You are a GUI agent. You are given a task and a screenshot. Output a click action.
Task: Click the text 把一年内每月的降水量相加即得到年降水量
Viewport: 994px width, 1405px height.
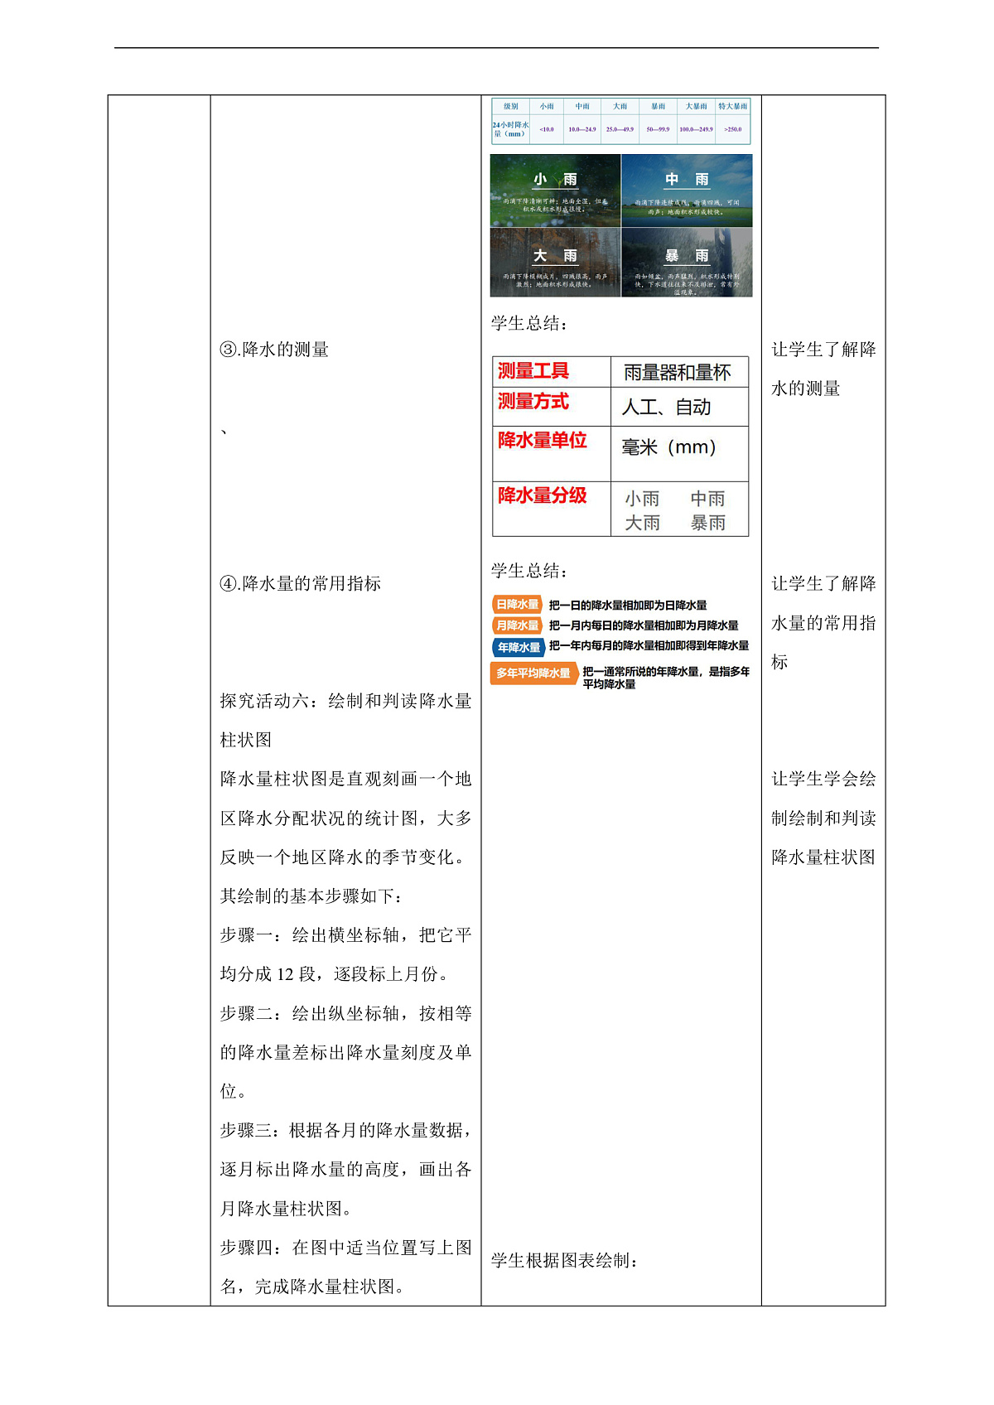[x=649, y=646]
